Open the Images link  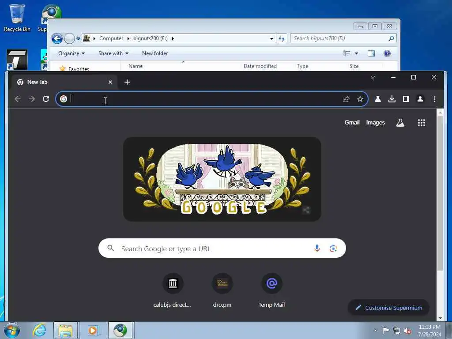tap(375, 123)
